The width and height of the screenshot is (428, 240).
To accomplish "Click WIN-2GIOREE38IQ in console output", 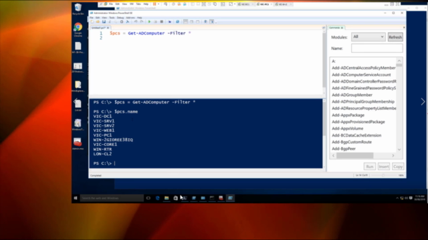I will pyautogui.click(x=113, y=139).
